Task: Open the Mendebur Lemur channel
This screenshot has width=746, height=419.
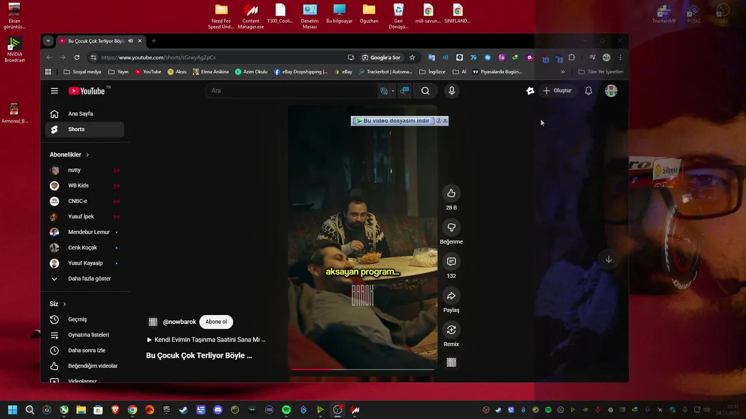Action: tap(85, 232)
